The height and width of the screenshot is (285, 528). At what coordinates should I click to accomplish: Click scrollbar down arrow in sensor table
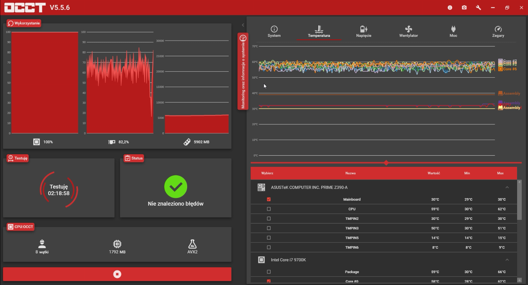pos(519,280)
